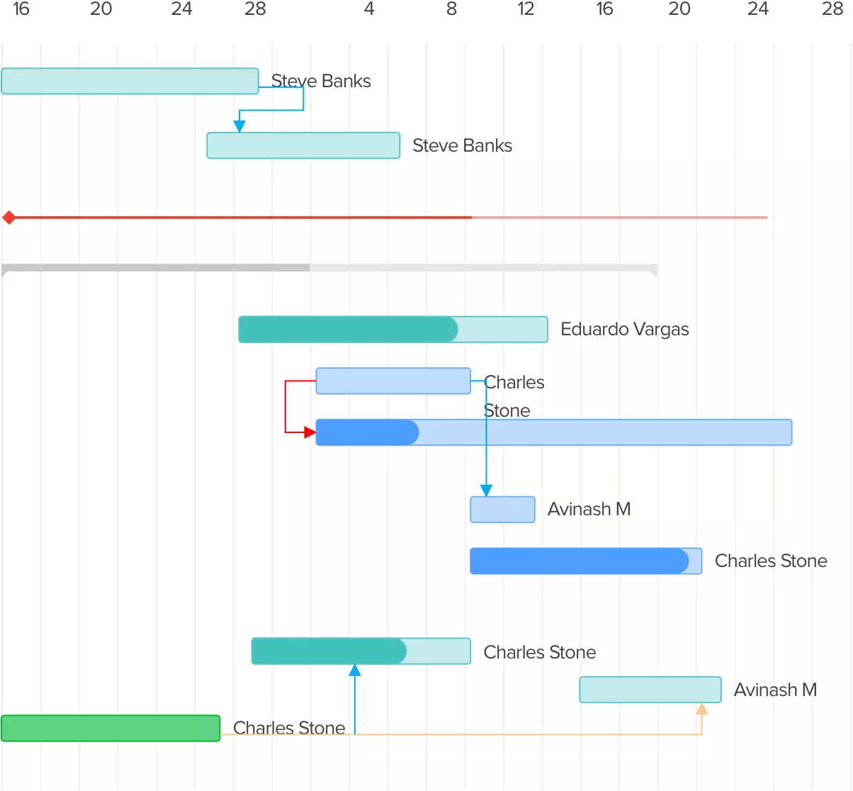
Task: Select the second Steve Banks task bar
Action: pyautogui.click(x=303, y=145)
